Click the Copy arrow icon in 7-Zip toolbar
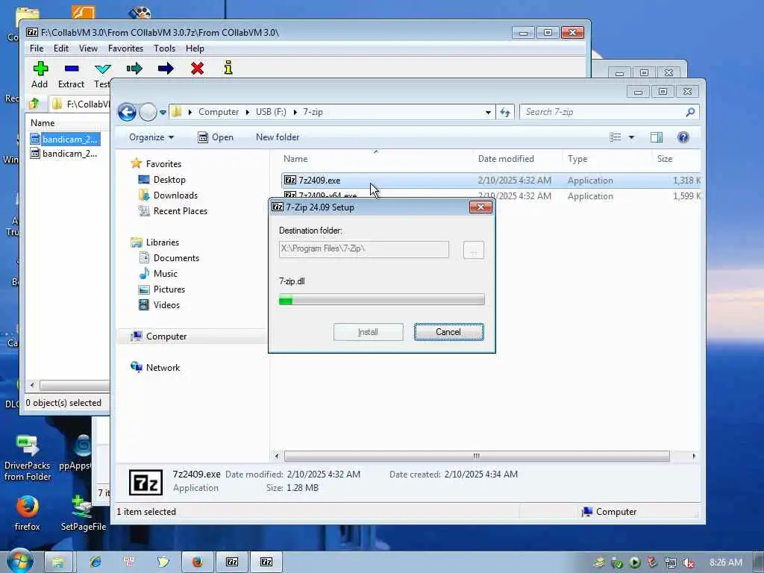The width and height of the screenshot is (764, 573). 134,68
